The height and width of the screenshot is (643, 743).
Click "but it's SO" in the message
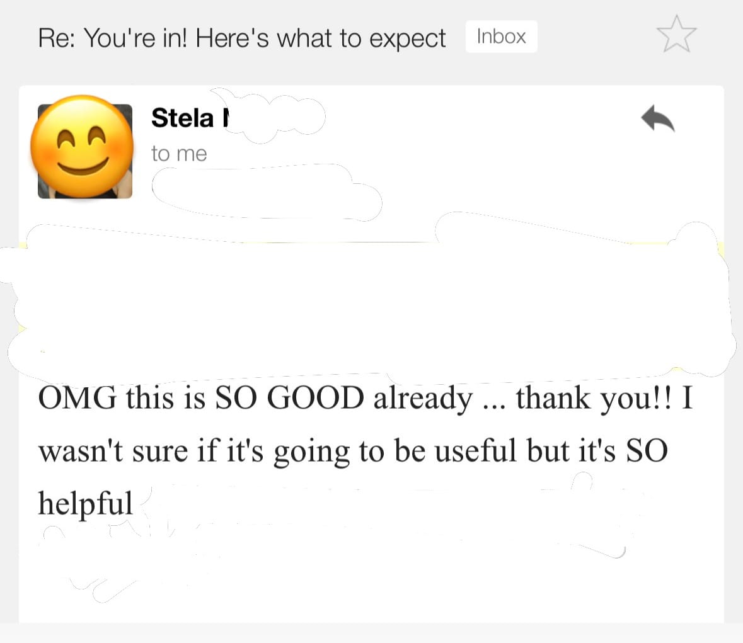point(597,451)
